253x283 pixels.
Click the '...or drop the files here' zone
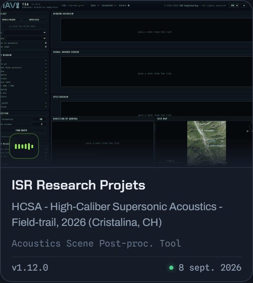click(24, 26)
